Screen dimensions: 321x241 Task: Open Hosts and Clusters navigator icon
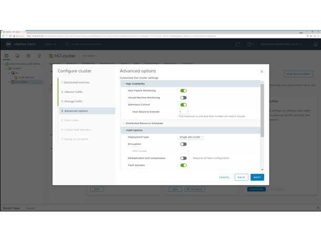tap(6, 56)
